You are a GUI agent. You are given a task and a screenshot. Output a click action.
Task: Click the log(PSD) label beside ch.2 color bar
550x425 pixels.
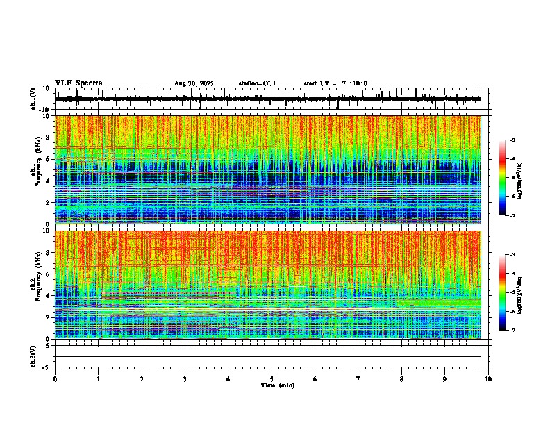(x=520, y=295)
